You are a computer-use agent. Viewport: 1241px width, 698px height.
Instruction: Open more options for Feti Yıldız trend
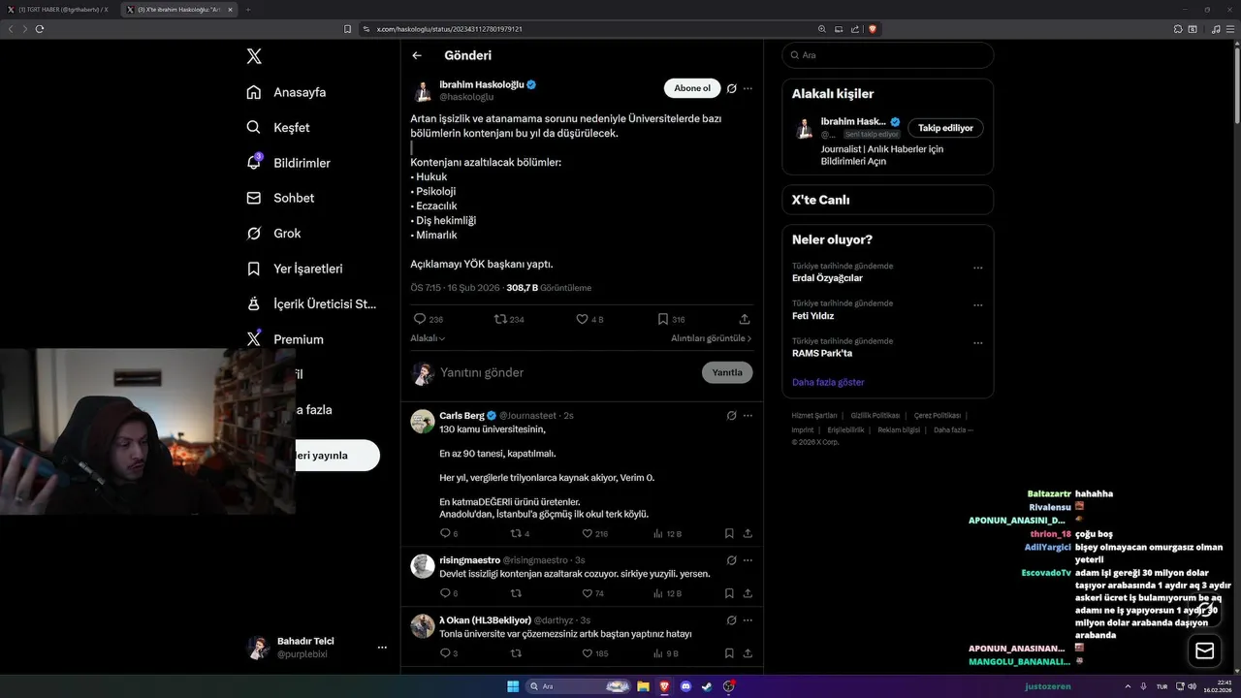(977, 305)
